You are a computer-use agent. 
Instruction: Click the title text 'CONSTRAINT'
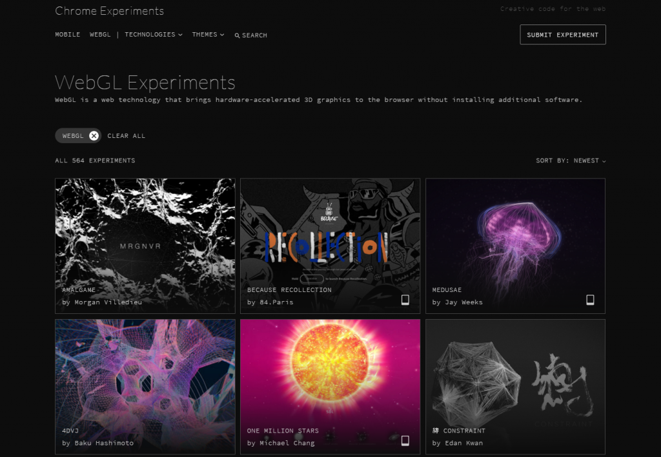pyautogui.click(x=464, y=431)
